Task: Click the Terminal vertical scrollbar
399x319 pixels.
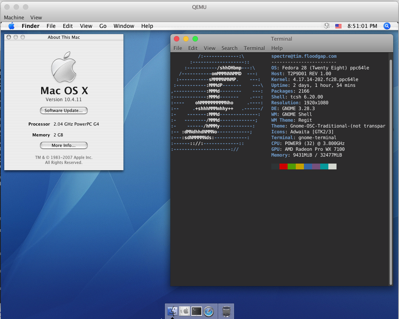Action: point(390,172)
